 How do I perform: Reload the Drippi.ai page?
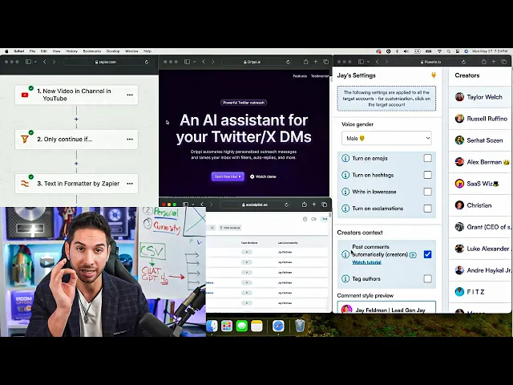click(288, 62)
